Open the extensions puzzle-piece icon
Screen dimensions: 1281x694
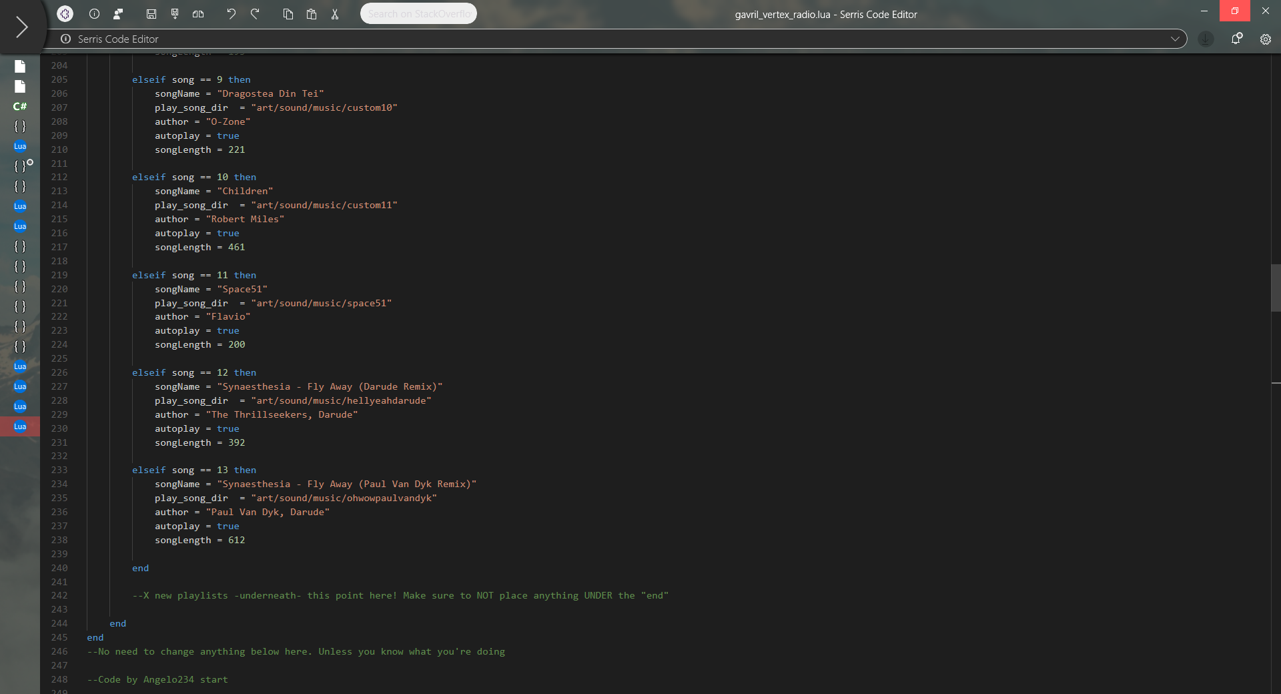[x=65, y=13]
